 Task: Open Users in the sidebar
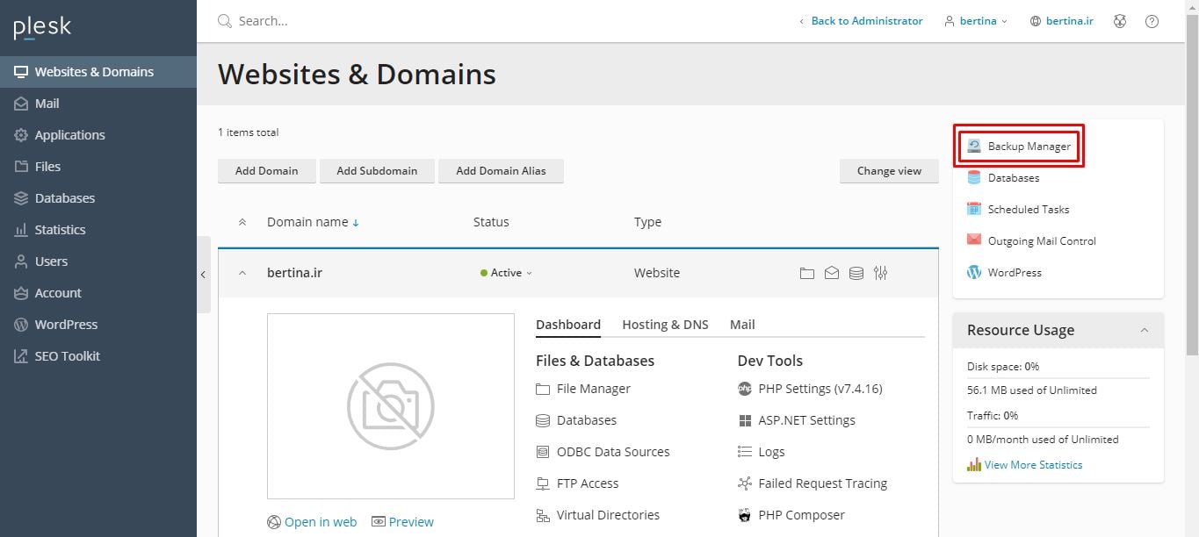[x=98, y=261]
